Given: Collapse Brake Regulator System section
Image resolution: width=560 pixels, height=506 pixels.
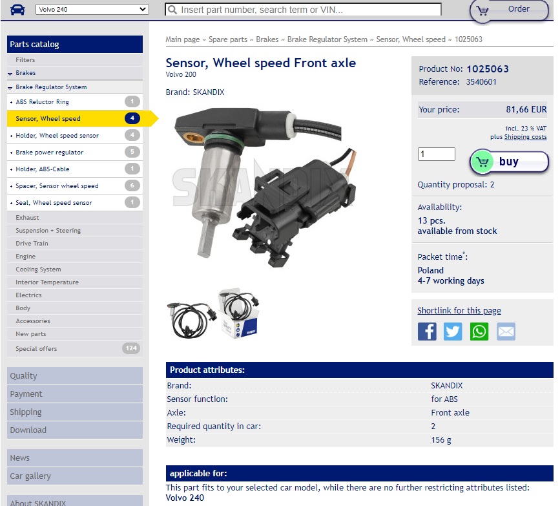Looking at the screenshot, I should (x=50, y=87).
